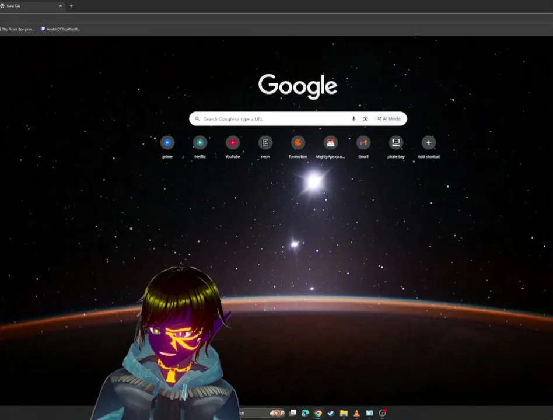Image resolution: width=553 pixels, height=420 pixels.
Task: Click the Add shortcut plus button
Action: [x=429, y=143]
